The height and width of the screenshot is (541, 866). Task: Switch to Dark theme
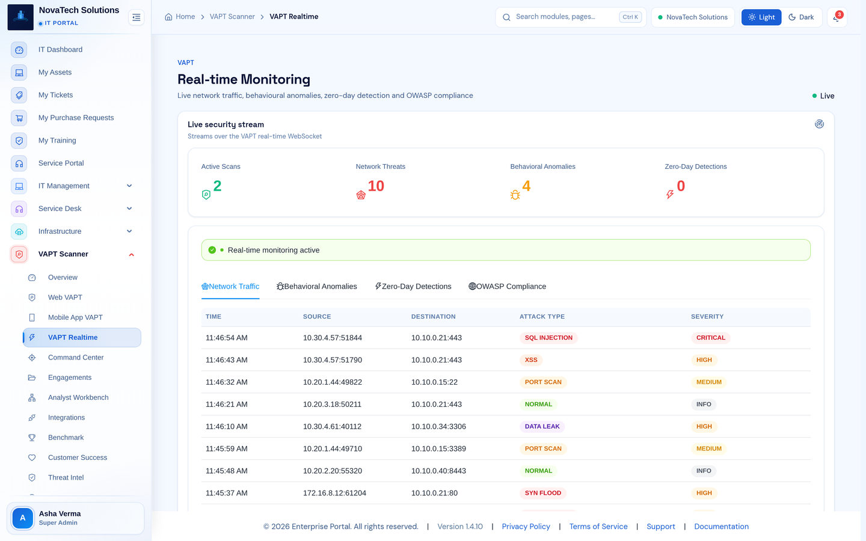tap(801, 17)
